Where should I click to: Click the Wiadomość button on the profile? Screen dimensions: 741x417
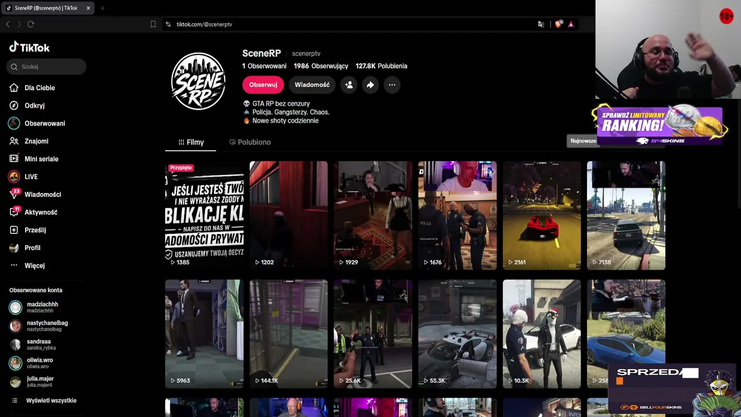click(312, 85)
